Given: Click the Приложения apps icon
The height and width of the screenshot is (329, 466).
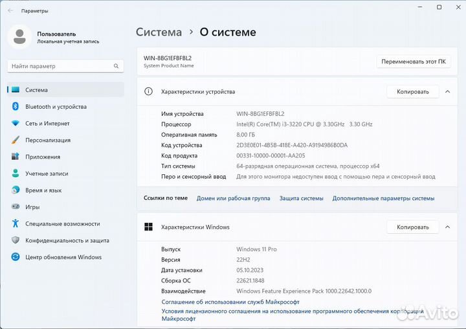Looking at the screenshot, I should [x=16, y=157].
